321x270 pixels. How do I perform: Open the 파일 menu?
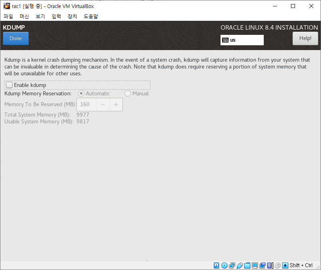coord(8,16)
